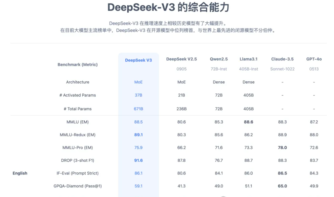
Task: Click the Architecture row label
Action: pyautogui.click(x=78, y=82)
